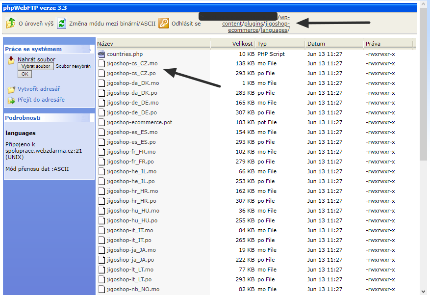
Task: Open the languages path link
Action: pos(274,30)
